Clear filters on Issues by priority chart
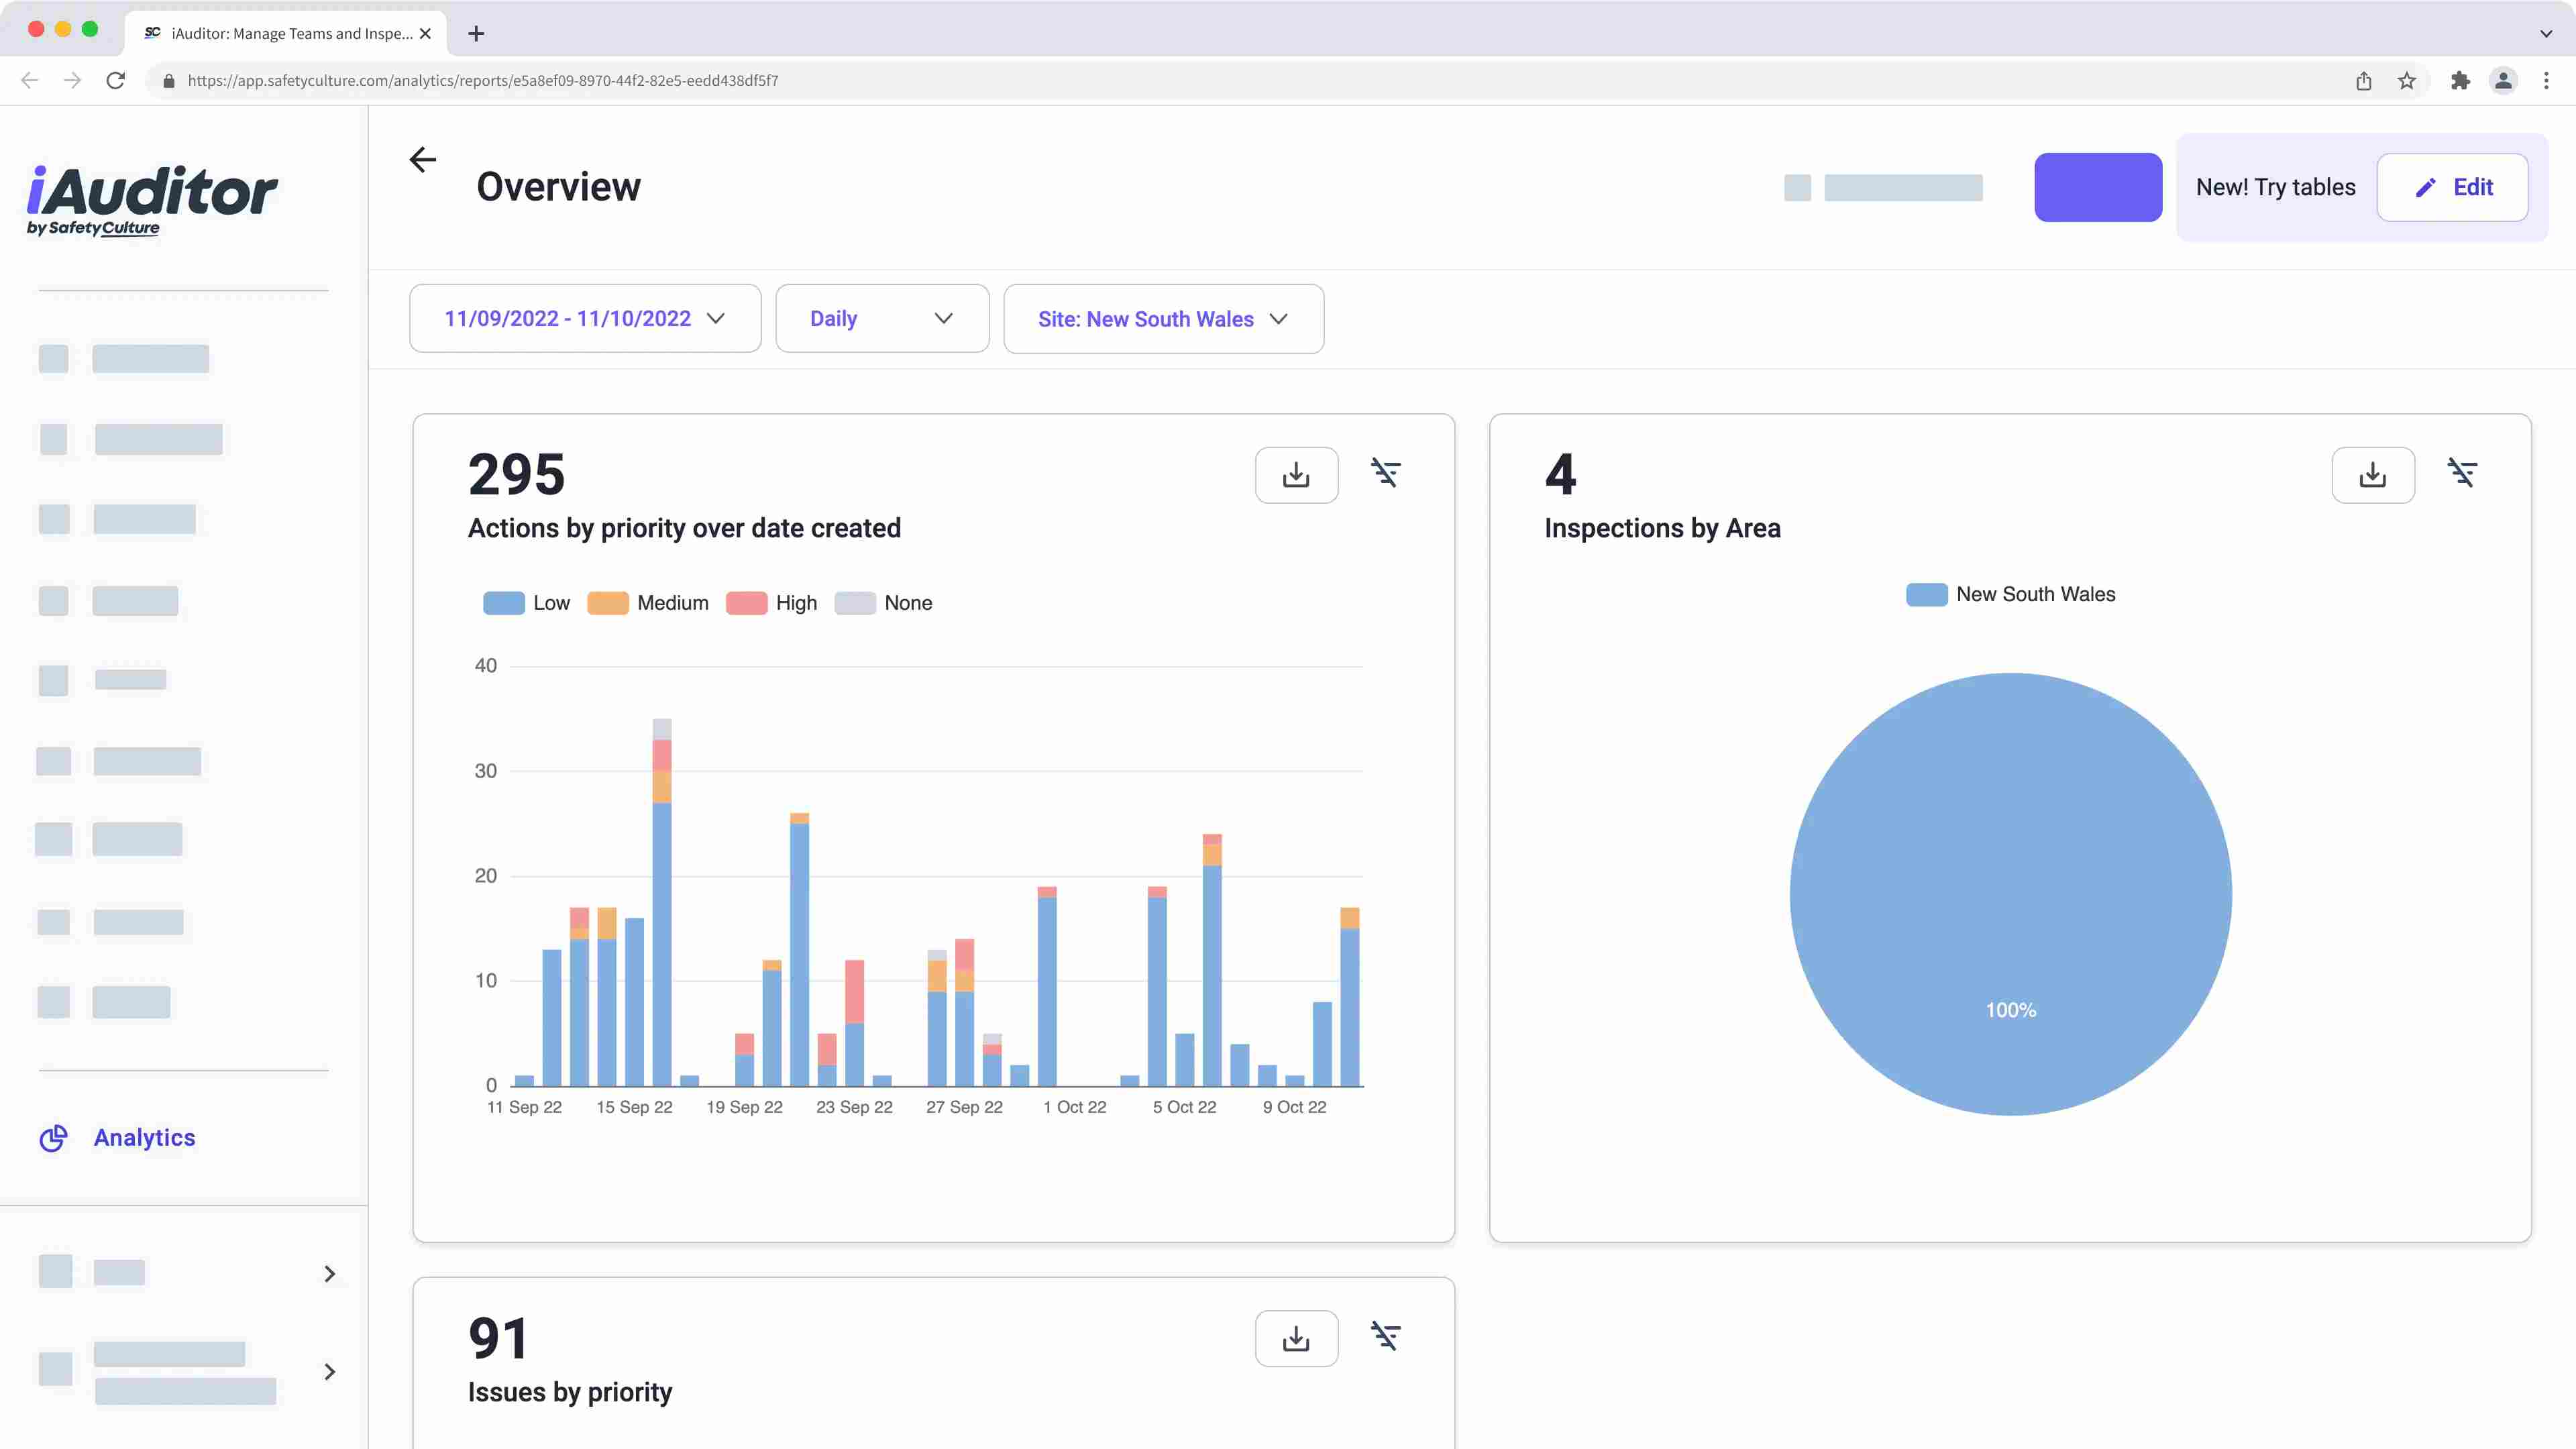This screenshot has height=1449, width=2576. [1385, 1336]
